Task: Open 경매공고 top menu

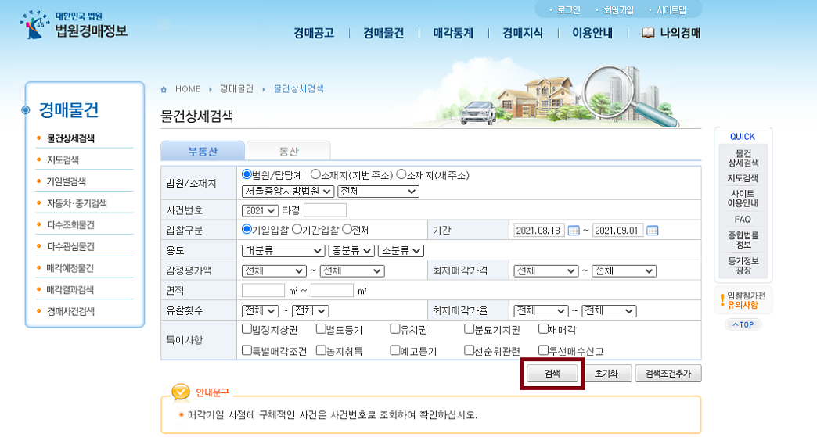Action: [314, 34]
